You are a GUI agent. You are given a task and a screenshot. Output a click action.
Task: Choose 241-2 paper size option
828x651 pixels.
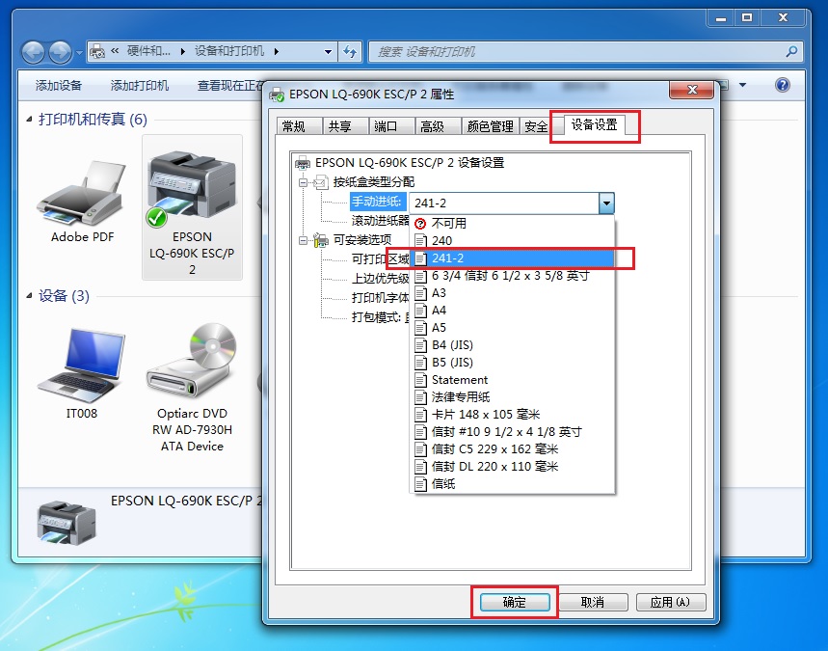point(512,258)
